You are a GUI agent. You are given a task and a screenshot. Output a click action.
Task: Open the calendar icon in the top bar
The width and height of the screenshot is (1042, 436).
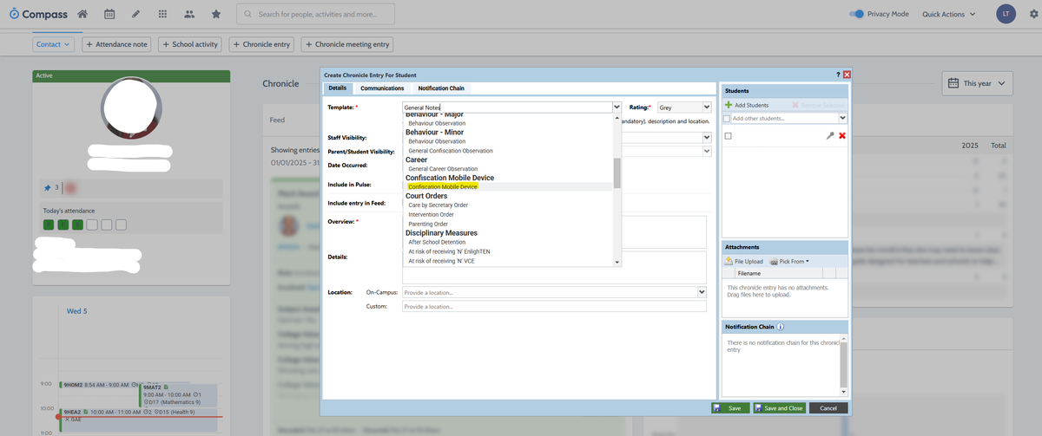[109, 14]
